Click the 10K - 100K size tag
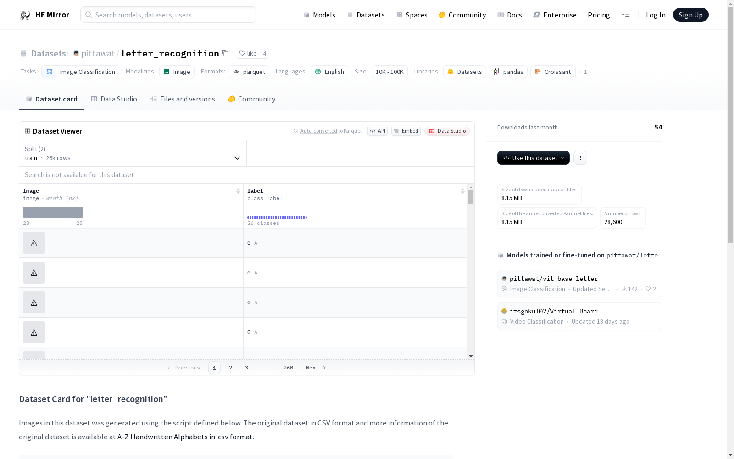The width and height of the screenshot is (734, 459). 389,72
